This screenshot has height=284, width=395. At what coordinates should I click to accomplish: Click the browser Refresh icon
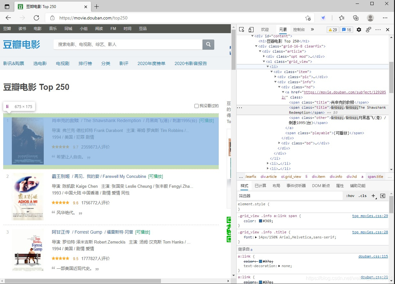(x=36, y=18)
